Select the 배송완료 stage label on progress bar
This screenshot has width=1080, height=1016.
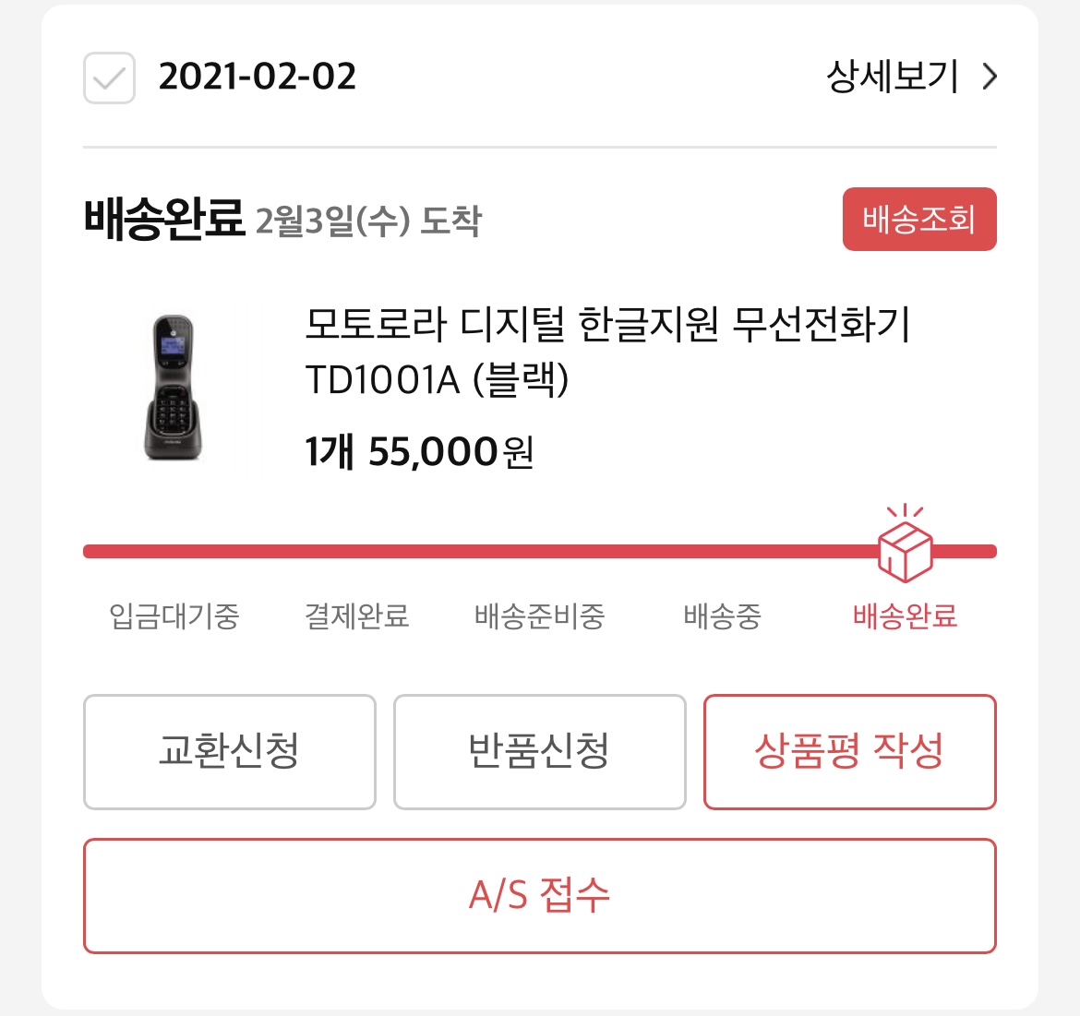point(905,616)
